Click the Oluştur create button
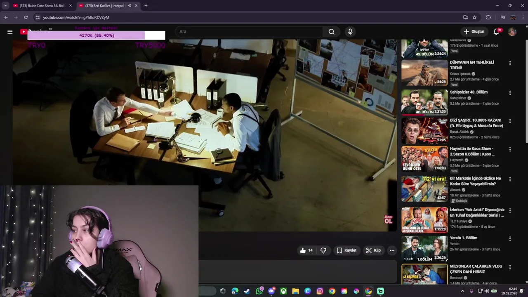This screenshot has width=528, height=297. [474, 32]
